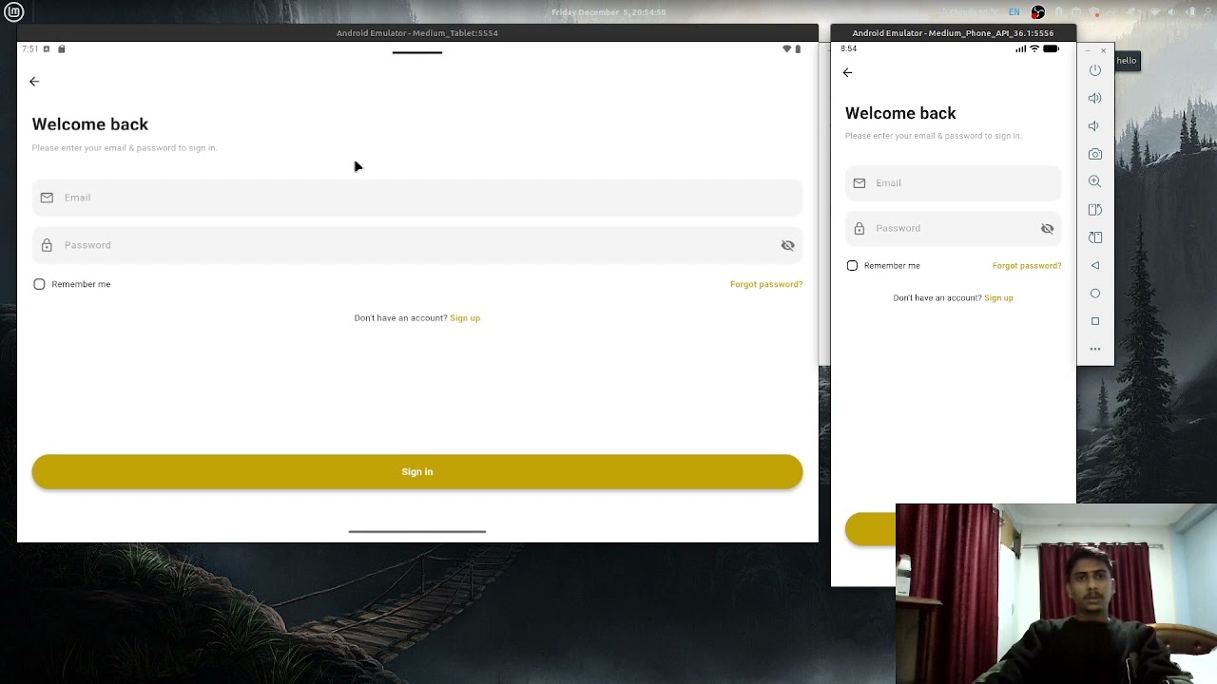The image size is (1217, 684).
Task: Click the tablet emulator bottom gesture bar
Action: 417,532
